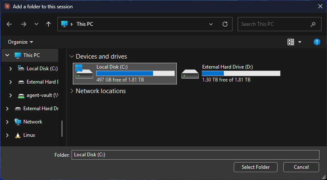Click the 1.30 TB free of 1.81 TB text

[226, 80]
